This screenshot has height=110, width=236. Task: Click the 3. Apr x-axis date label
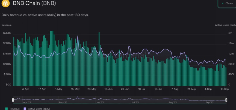pyautogui.click(x=26, y=89)
